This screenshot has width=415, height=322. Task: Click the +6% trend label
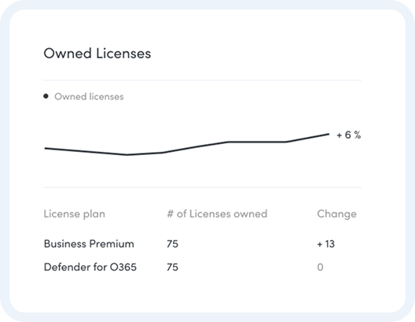click(x=348, y=135)
